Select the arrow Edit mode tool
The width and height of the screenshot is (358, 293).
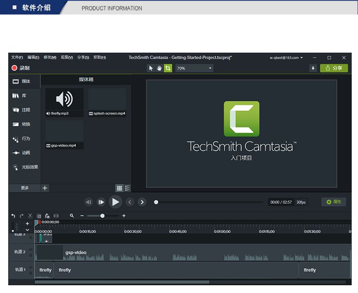click(x=151, y=68)
